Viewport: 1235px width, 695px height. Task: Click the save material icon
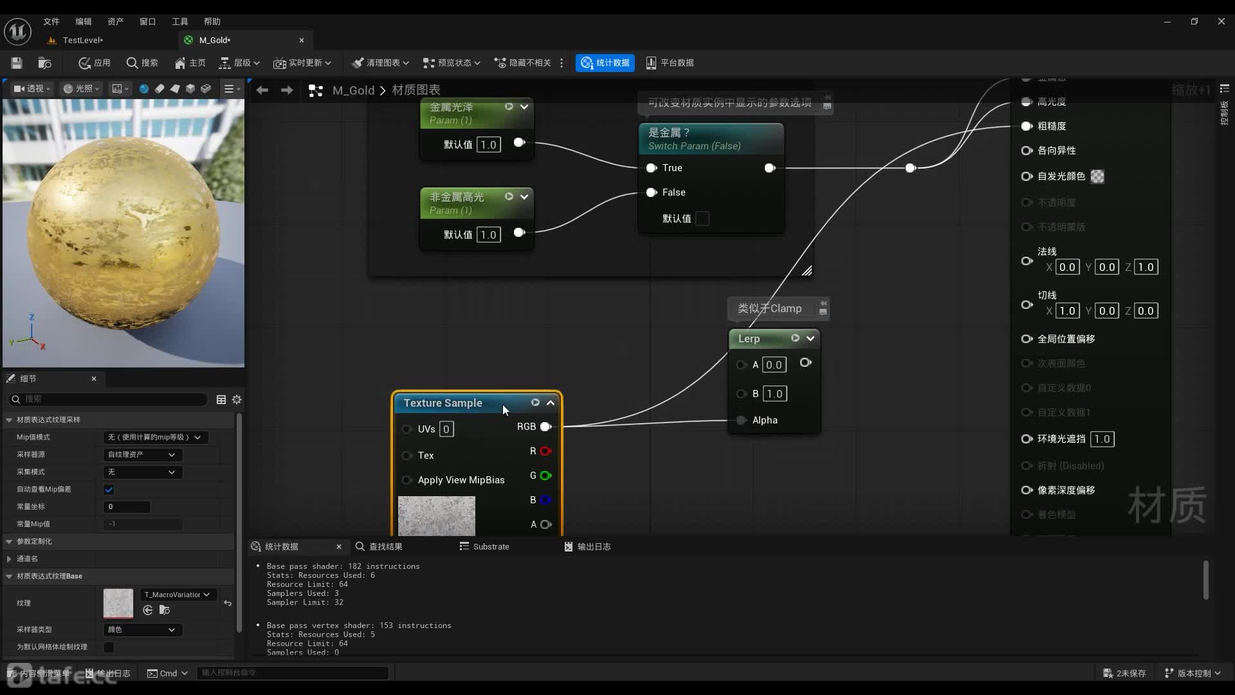click(x=17, y=62)
